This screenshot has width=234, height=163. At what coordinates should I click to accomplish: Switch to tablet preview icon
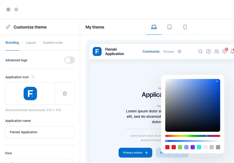tap(169, 27)
